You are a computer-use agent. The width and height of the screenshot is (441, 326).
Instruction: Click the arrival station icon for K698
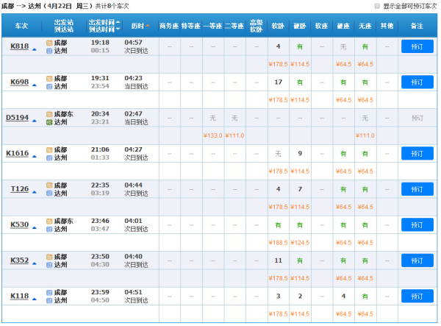(49, 85)
